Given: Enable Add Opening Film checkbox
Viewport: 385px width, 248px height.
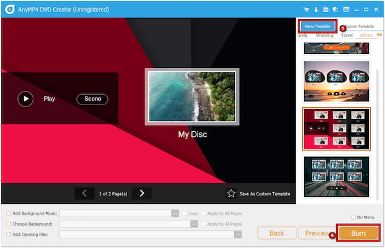Looking at the screenshot, I should pyautogui.click(x=8, y=235).
